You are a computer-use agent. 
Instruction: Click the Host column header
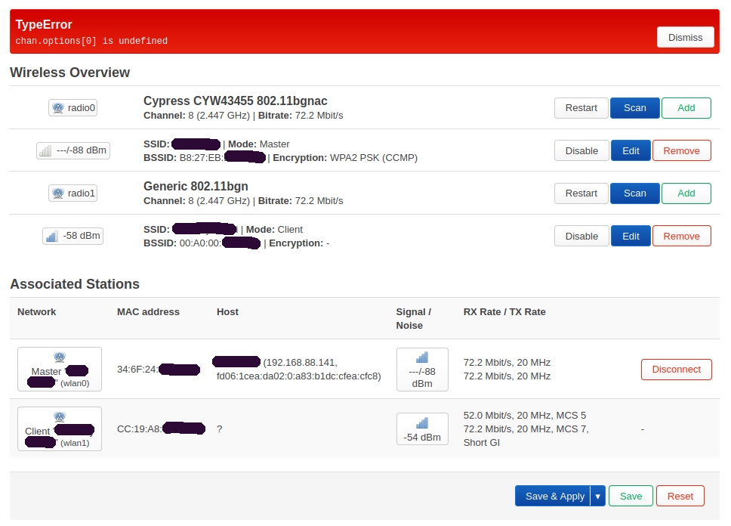coord(227,312)
